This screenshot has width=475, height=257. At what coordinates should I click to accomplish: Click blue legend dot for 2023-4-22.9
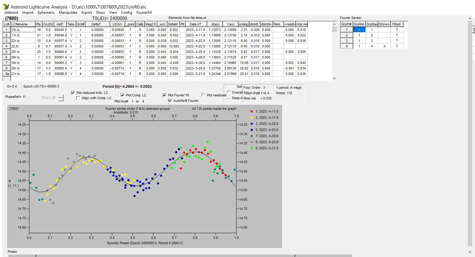click(x=252, y=124)
